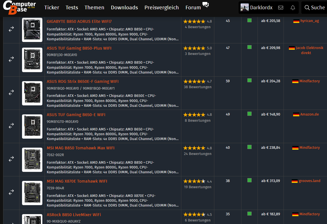Visit the Jacob Elektronik direkt shop link
The image size is (327, 224).
(309, 50)
